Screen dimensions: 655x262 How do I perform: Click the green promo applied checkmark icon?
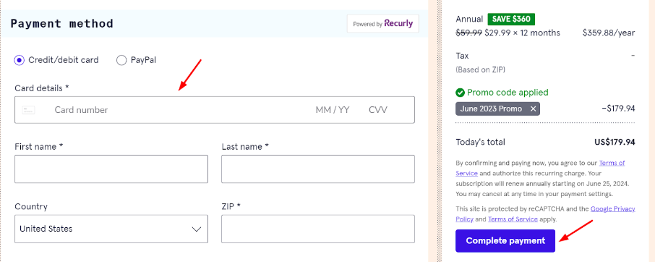click(x=461, y=93)
